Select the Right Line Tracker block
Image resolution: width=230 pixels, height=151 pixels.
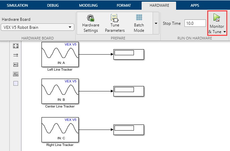tap(60, 130)
